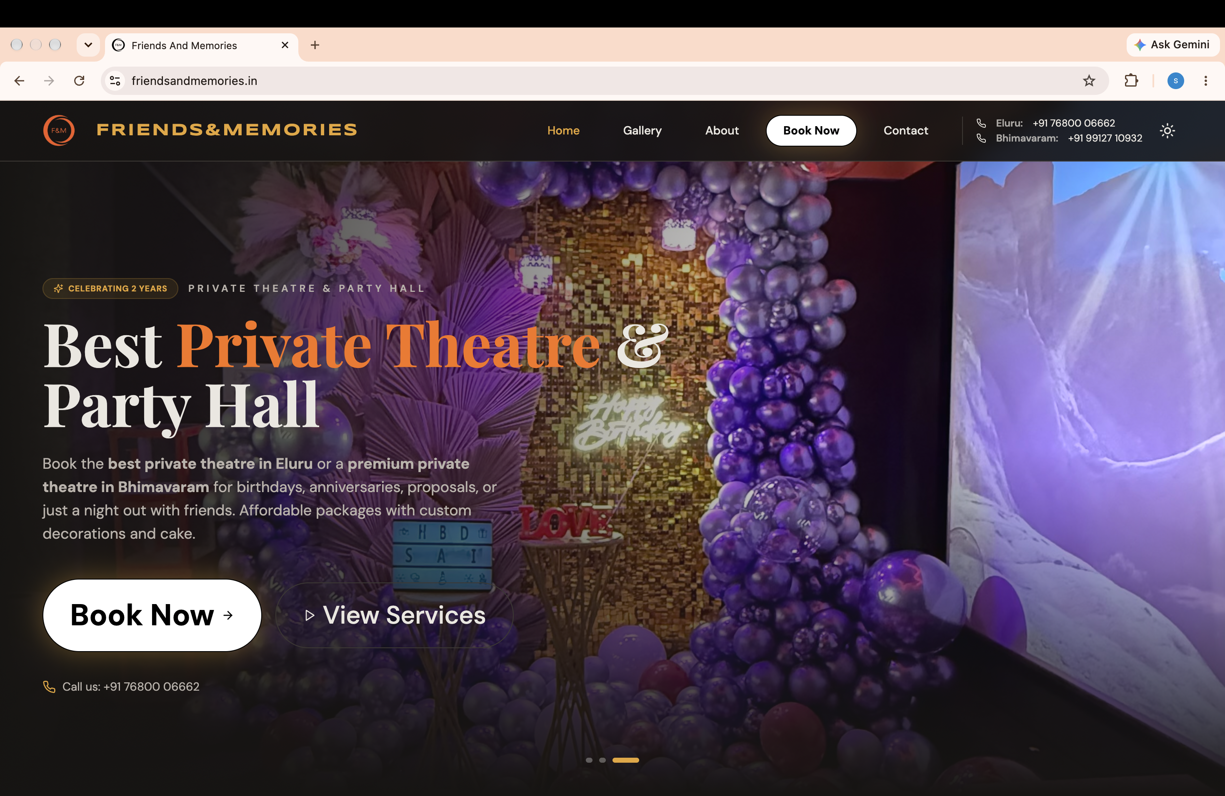The height and width of the screenshot is (796, 1225).
Task: Call Eluru number +91 76800 06662 in header
Action: click(x=1073, y=123)
